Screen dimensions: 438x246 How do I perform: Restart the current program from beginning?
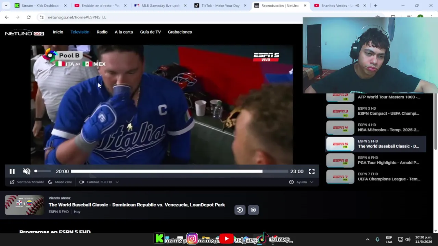(240, 210)
